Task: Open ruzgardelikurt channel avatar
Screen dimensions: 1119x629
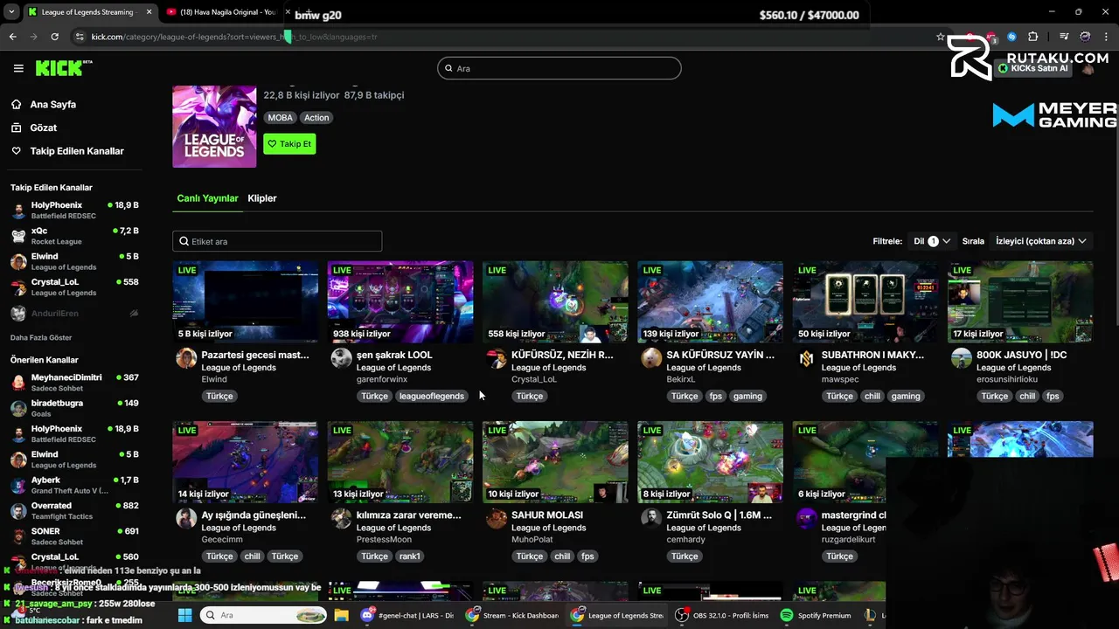Action: (x=806, y=518)
